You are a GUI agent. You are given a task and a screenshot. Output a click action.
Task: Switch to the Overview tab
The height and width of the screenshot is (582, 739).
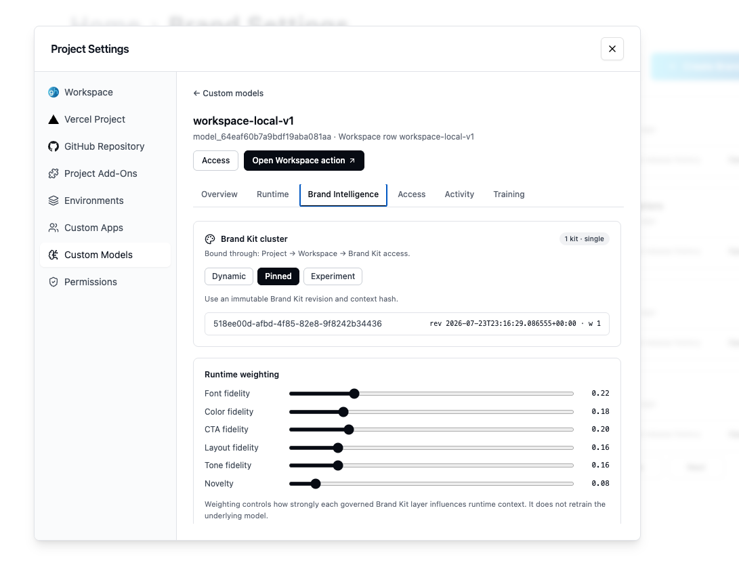pyautogui.click(x=219, y=194)
